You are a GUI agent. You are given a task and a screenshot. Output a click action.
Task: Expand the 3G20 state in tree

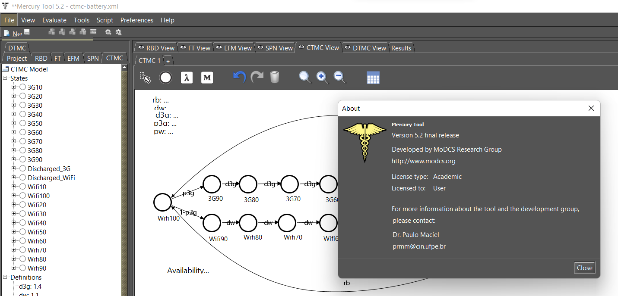coord(14,96)
